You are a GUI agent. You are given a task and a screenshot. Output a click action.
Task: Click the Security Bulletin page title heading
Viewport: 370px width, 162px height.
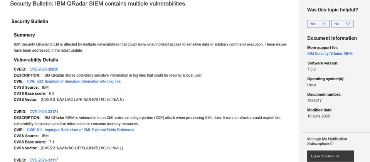(x=98, y=3)
